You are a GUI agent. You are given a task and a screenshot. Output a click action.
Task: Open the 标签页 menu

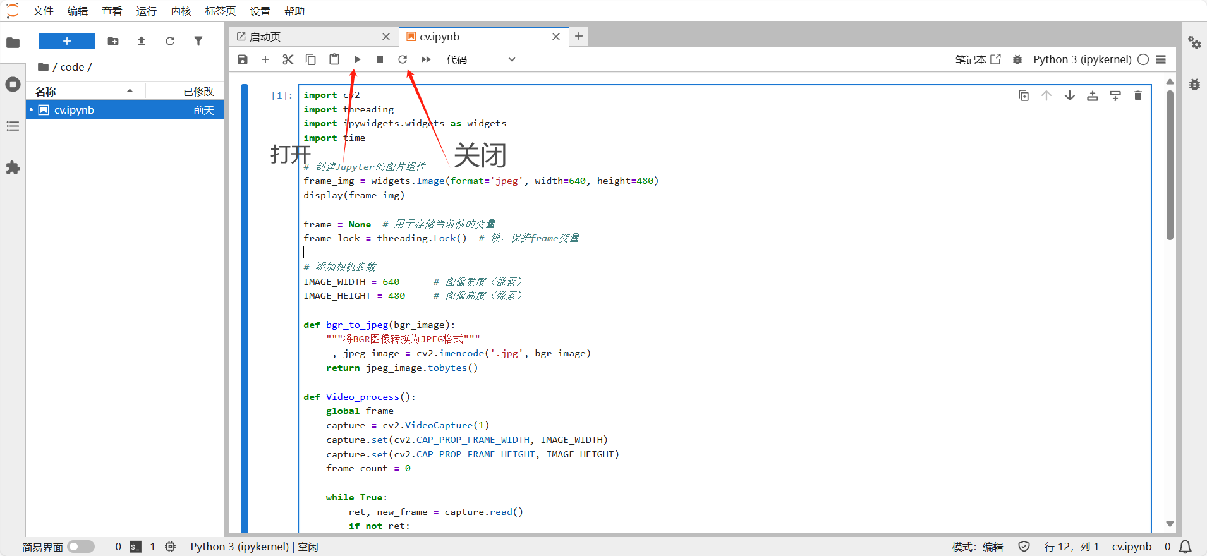pyautogui.click(x=221, y=11)
